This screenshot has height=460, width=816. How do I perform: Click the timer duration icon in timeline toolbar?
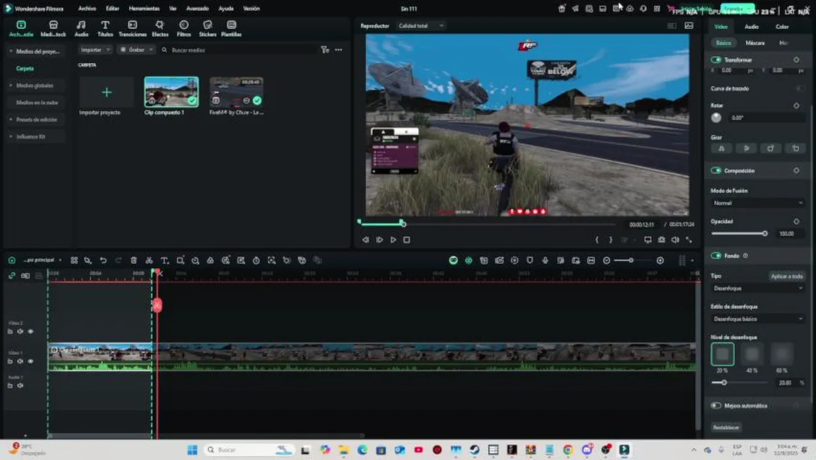pos(256,260)
